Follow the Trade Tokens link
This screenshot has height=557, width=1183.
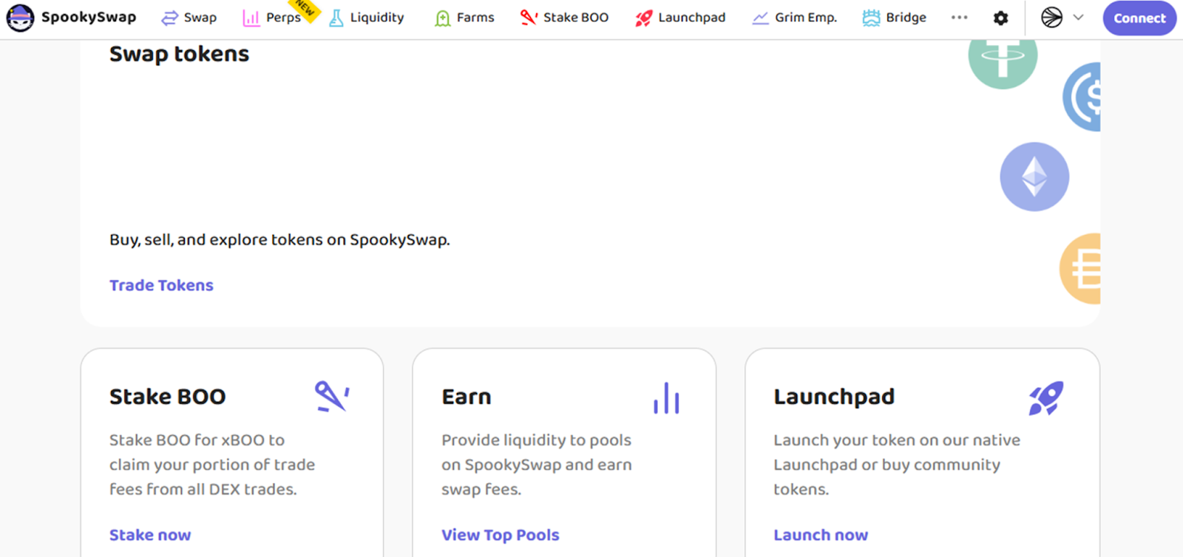click(x=161, y=285)
